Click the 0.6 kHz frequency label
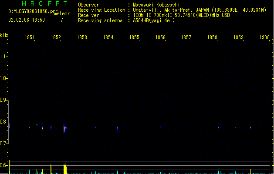The height and width of the screenshot is (174, 274). [x=3, y=165]
